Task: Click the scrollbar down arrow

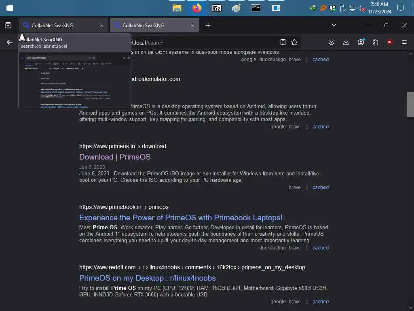Action: point(410,308)
